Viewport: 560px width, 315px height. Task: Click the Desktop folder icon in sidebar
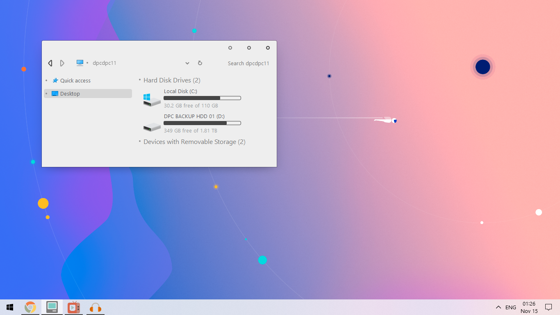pyautogui.click(x=55, y=94)
